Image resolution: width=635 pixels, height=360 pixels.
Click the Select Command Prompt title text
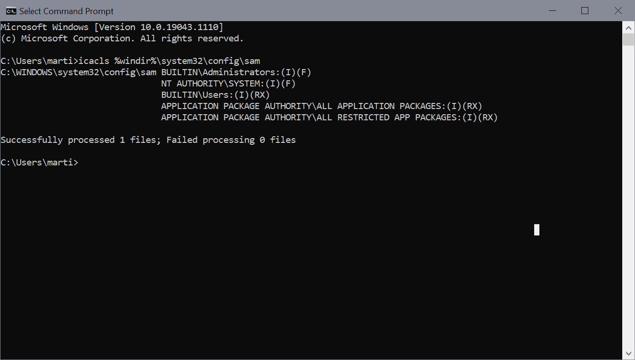click(x=66, y=10)
